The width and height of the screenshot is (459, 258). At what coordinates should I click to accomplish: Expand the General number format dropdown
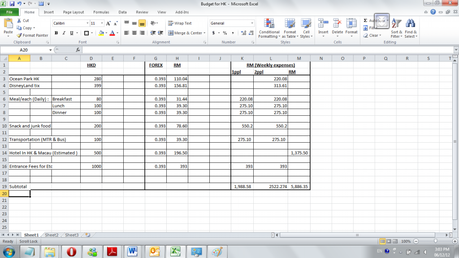[x=252, y=23]
